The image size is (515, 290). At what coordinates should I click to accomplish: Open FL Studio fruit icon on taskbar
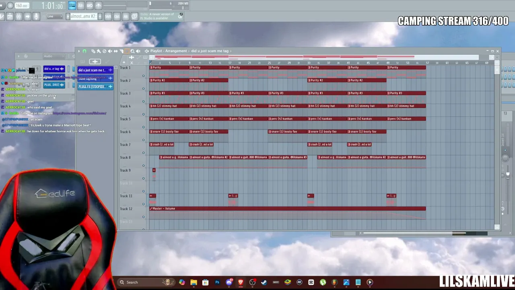334,282
